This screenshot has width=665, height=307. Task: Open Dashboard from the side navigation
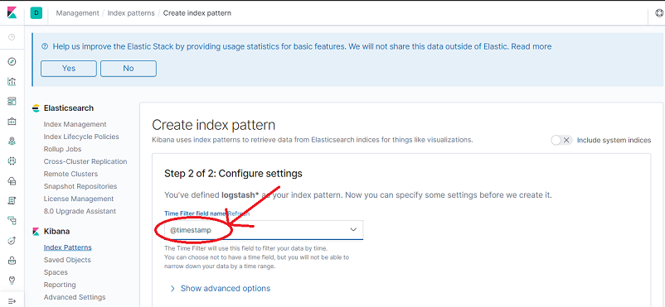tap(12, 102)
